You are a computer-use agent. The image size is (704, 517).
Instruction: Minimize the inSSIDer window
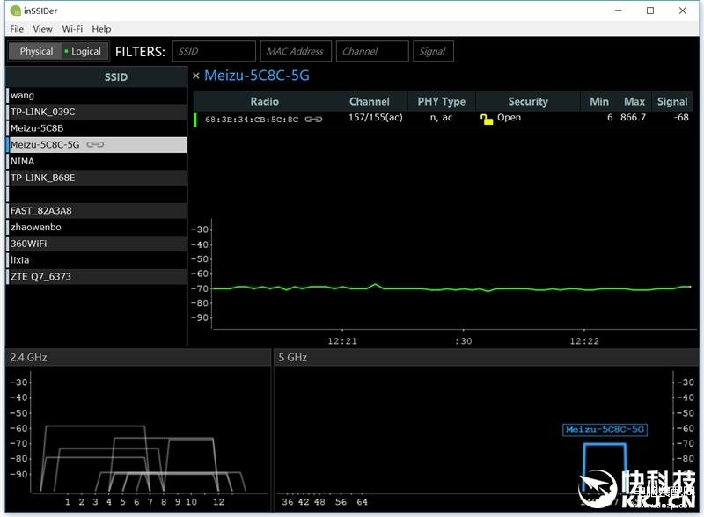click(x=619, y=11)
